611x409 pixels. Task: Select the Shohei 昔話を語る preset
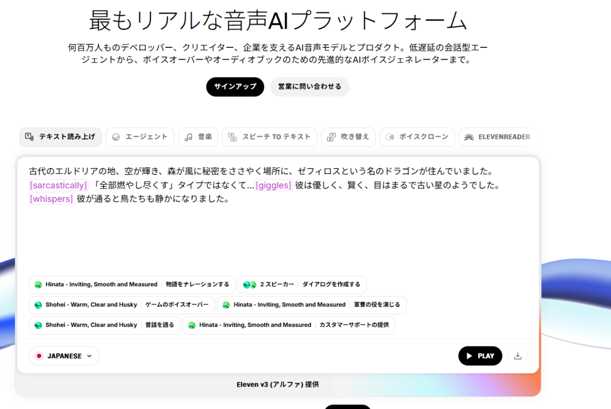(x=104, y=325)
